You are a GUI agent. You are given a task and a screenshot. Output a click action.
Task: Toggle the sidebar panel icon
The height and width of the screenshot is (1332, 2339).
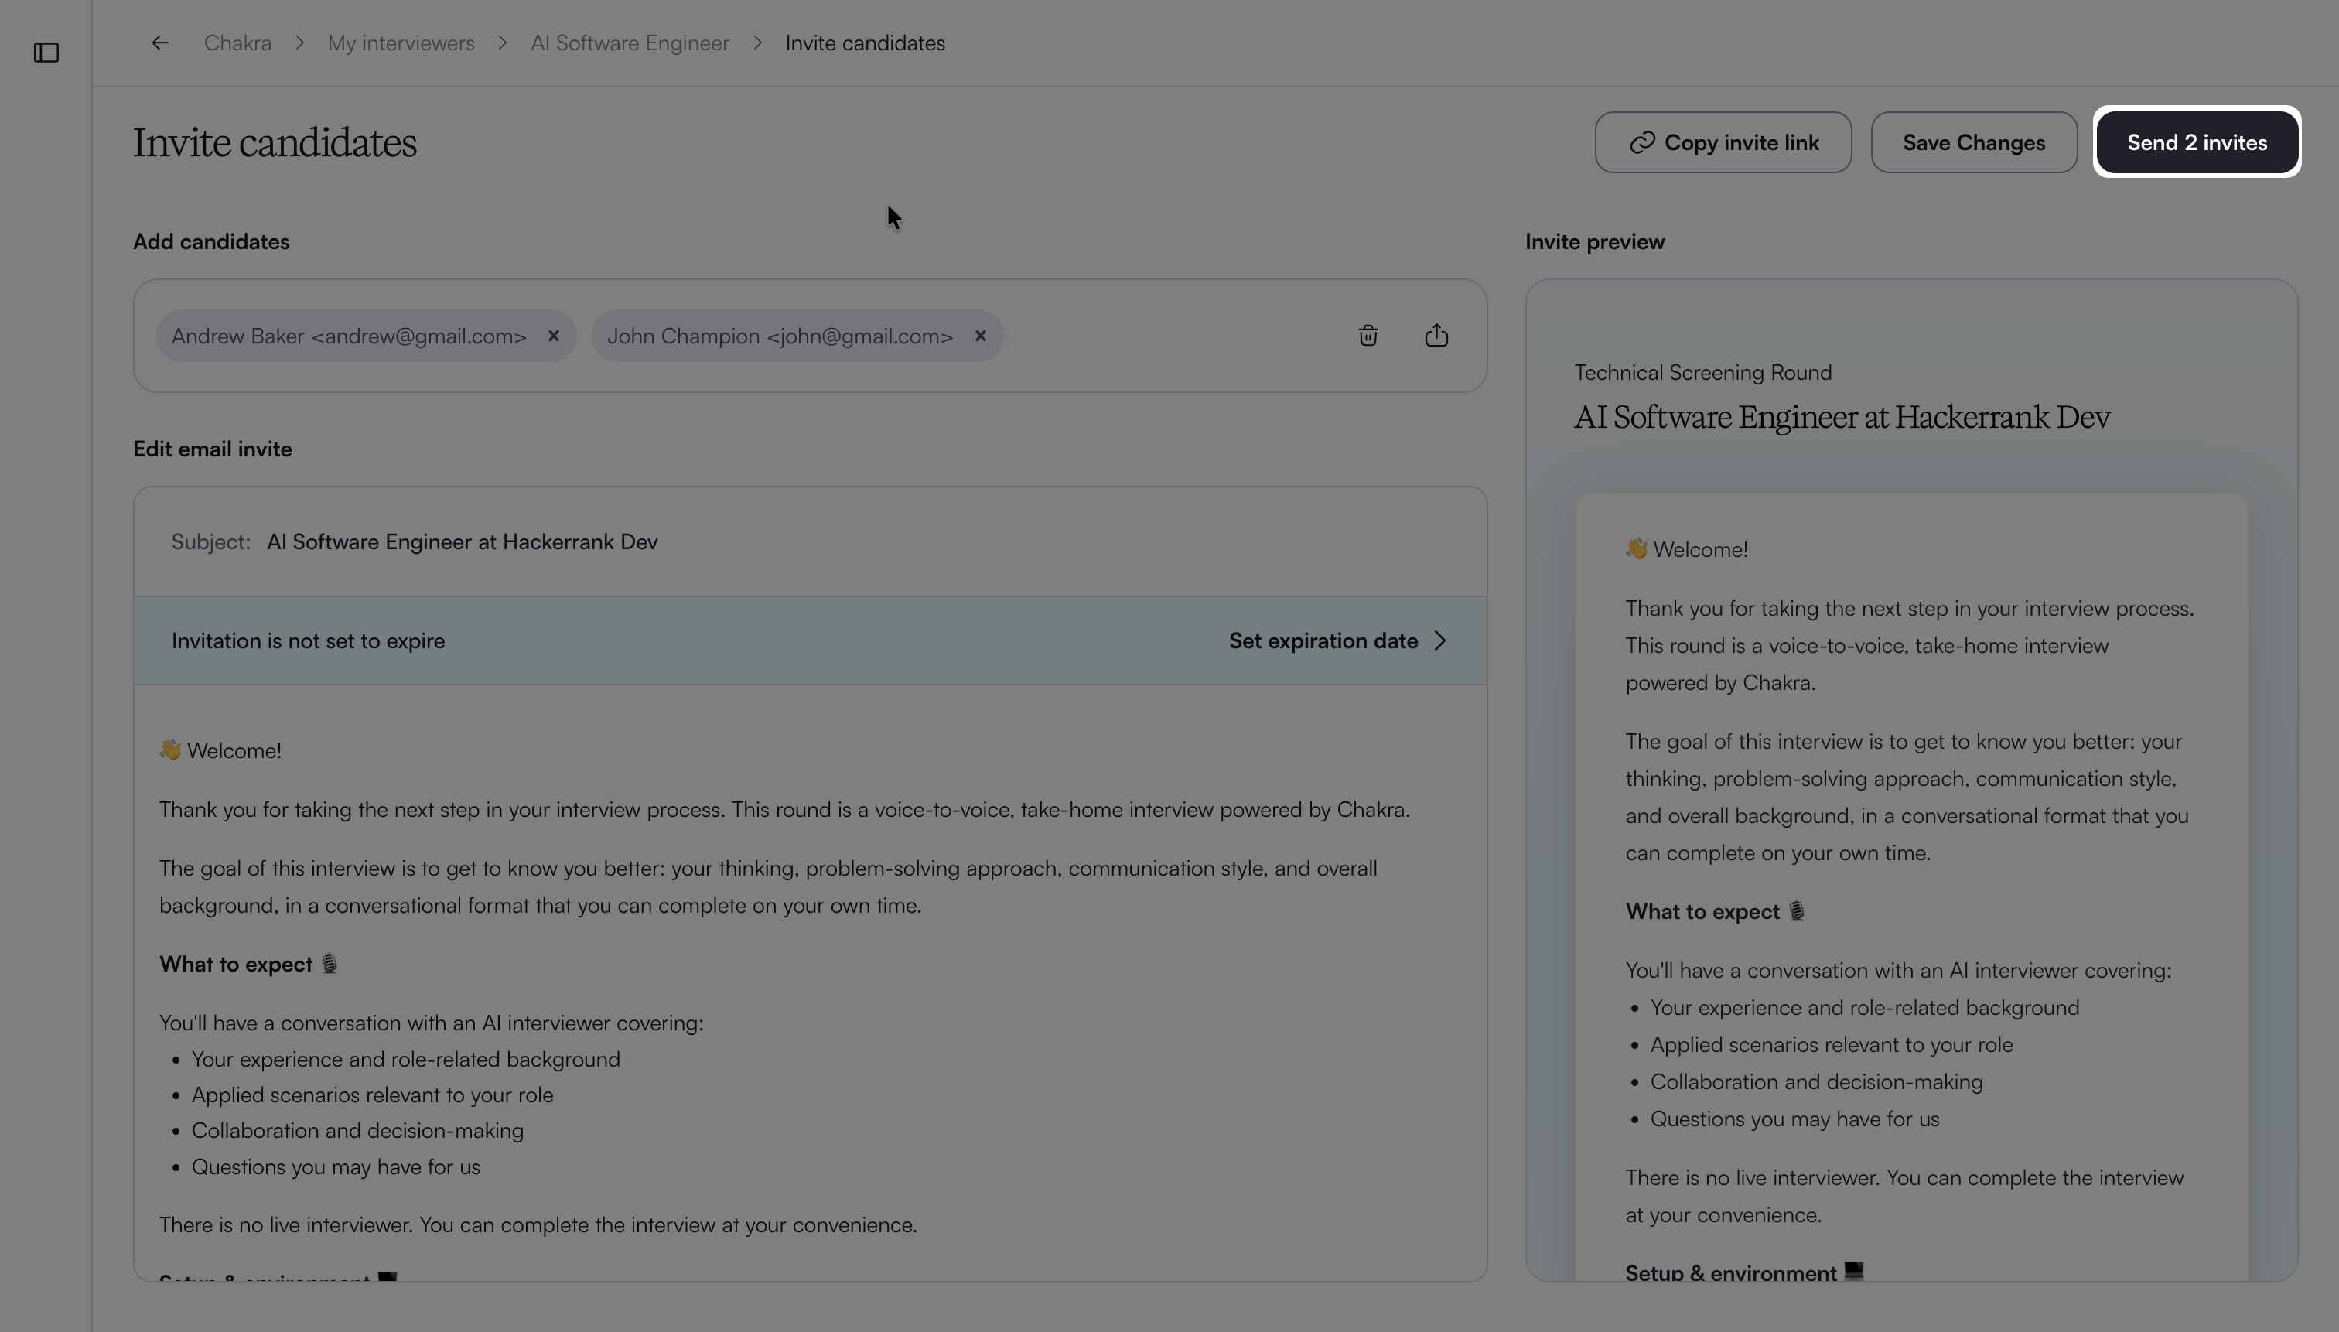[x=46, y=53]
